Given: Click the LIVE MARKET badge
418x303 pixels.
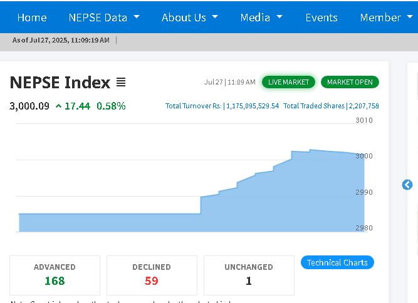Looking at the screenshot, I should (288, 82).
